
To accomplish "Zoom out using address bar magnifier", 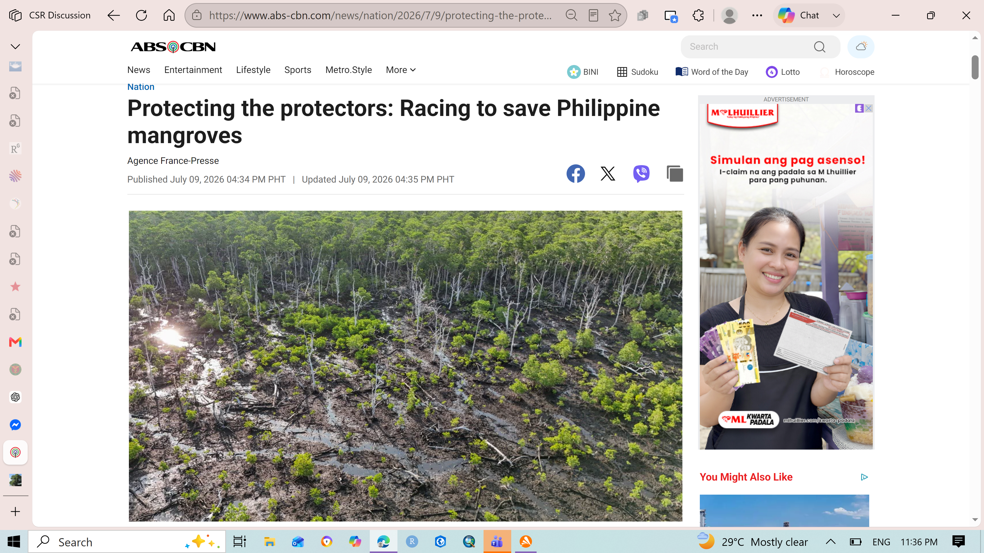I will pos(571,15).
